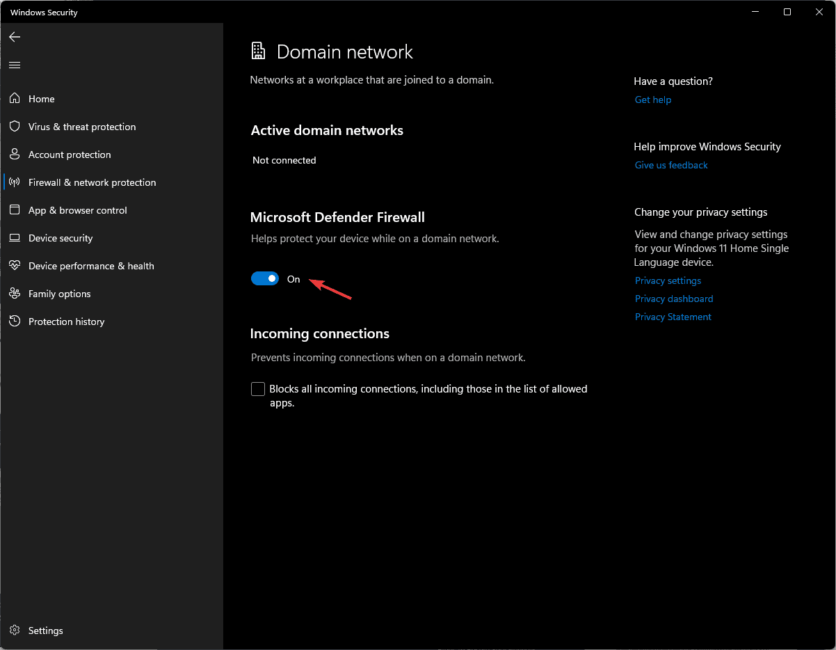Viewport: 836px width, 650px height.
Task: Click Help improve Windows Security text
Action: (707, 147)
